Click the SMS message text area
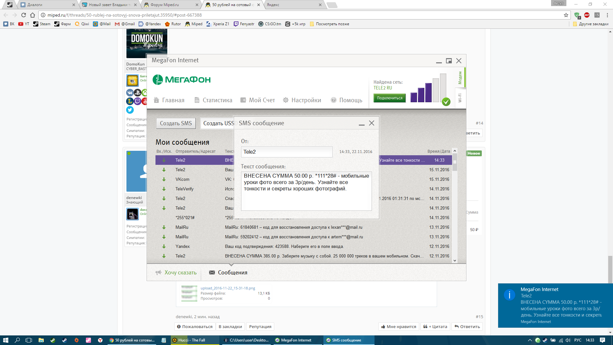This screenshot has width=613, height=345. pyautogui.click(x=306, y=191)
